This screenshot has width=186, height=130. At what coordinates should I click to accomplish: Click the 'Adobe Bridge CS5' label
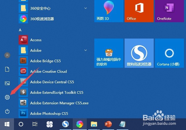(x=45, y=61)
